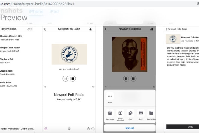Select Absolute Country Hits station
Viewport: 199px width, 133px height.
coord(11,38)
